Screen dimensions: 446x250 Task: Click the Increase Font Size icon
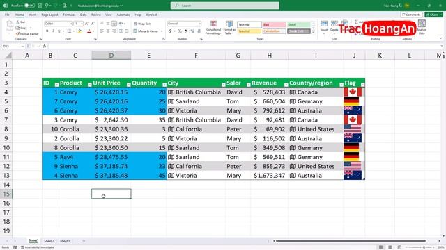[x=86, y=24]
